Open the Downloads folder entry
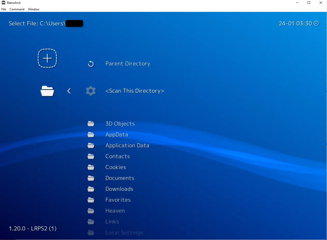The image size is (327, 240). pos(119,189)
